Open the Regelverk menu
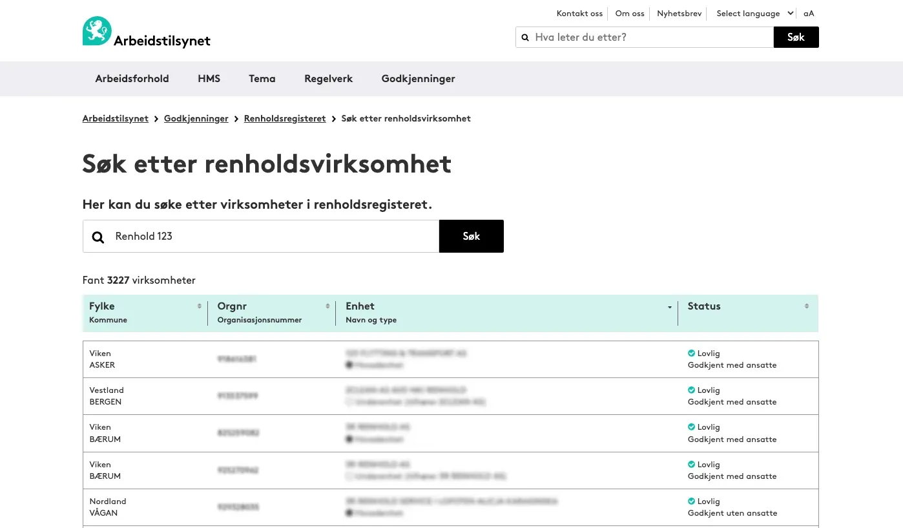Viewport: 903px width, 528px height. point(329,79)
